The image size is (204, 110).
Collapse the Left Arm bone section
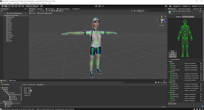point(169,72)
